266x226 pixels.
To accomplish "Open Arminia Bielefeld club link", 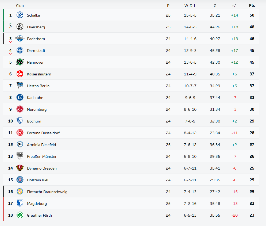I will 41,145.
